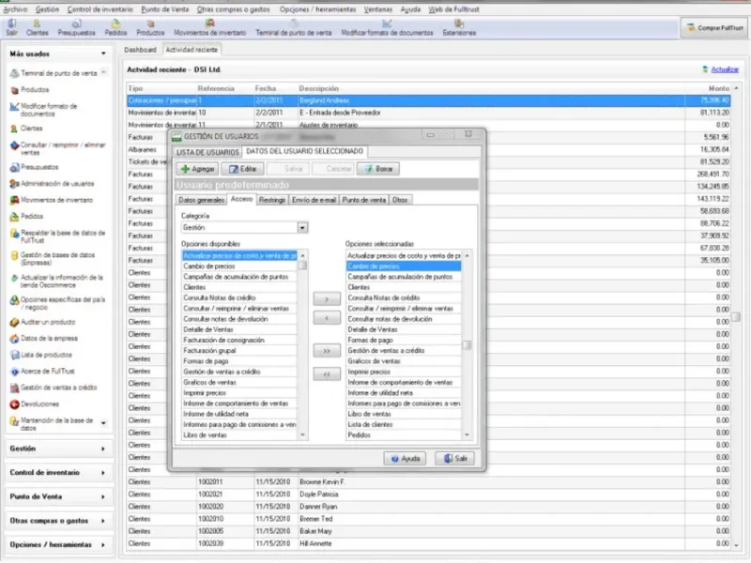Open Devoluciones in sidebar
The image size is (751, 563).
35,404
